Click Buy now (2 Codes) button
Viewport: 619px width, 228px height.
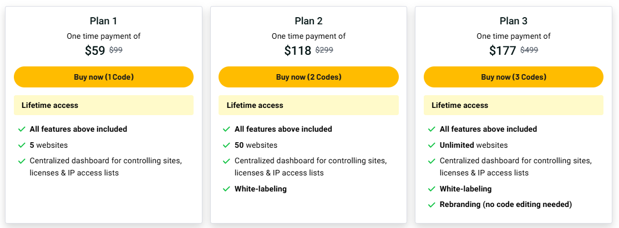[x=308, y=77]
